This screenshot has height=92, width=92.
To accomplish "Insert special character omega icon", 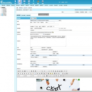I will (x=59, y=73).
